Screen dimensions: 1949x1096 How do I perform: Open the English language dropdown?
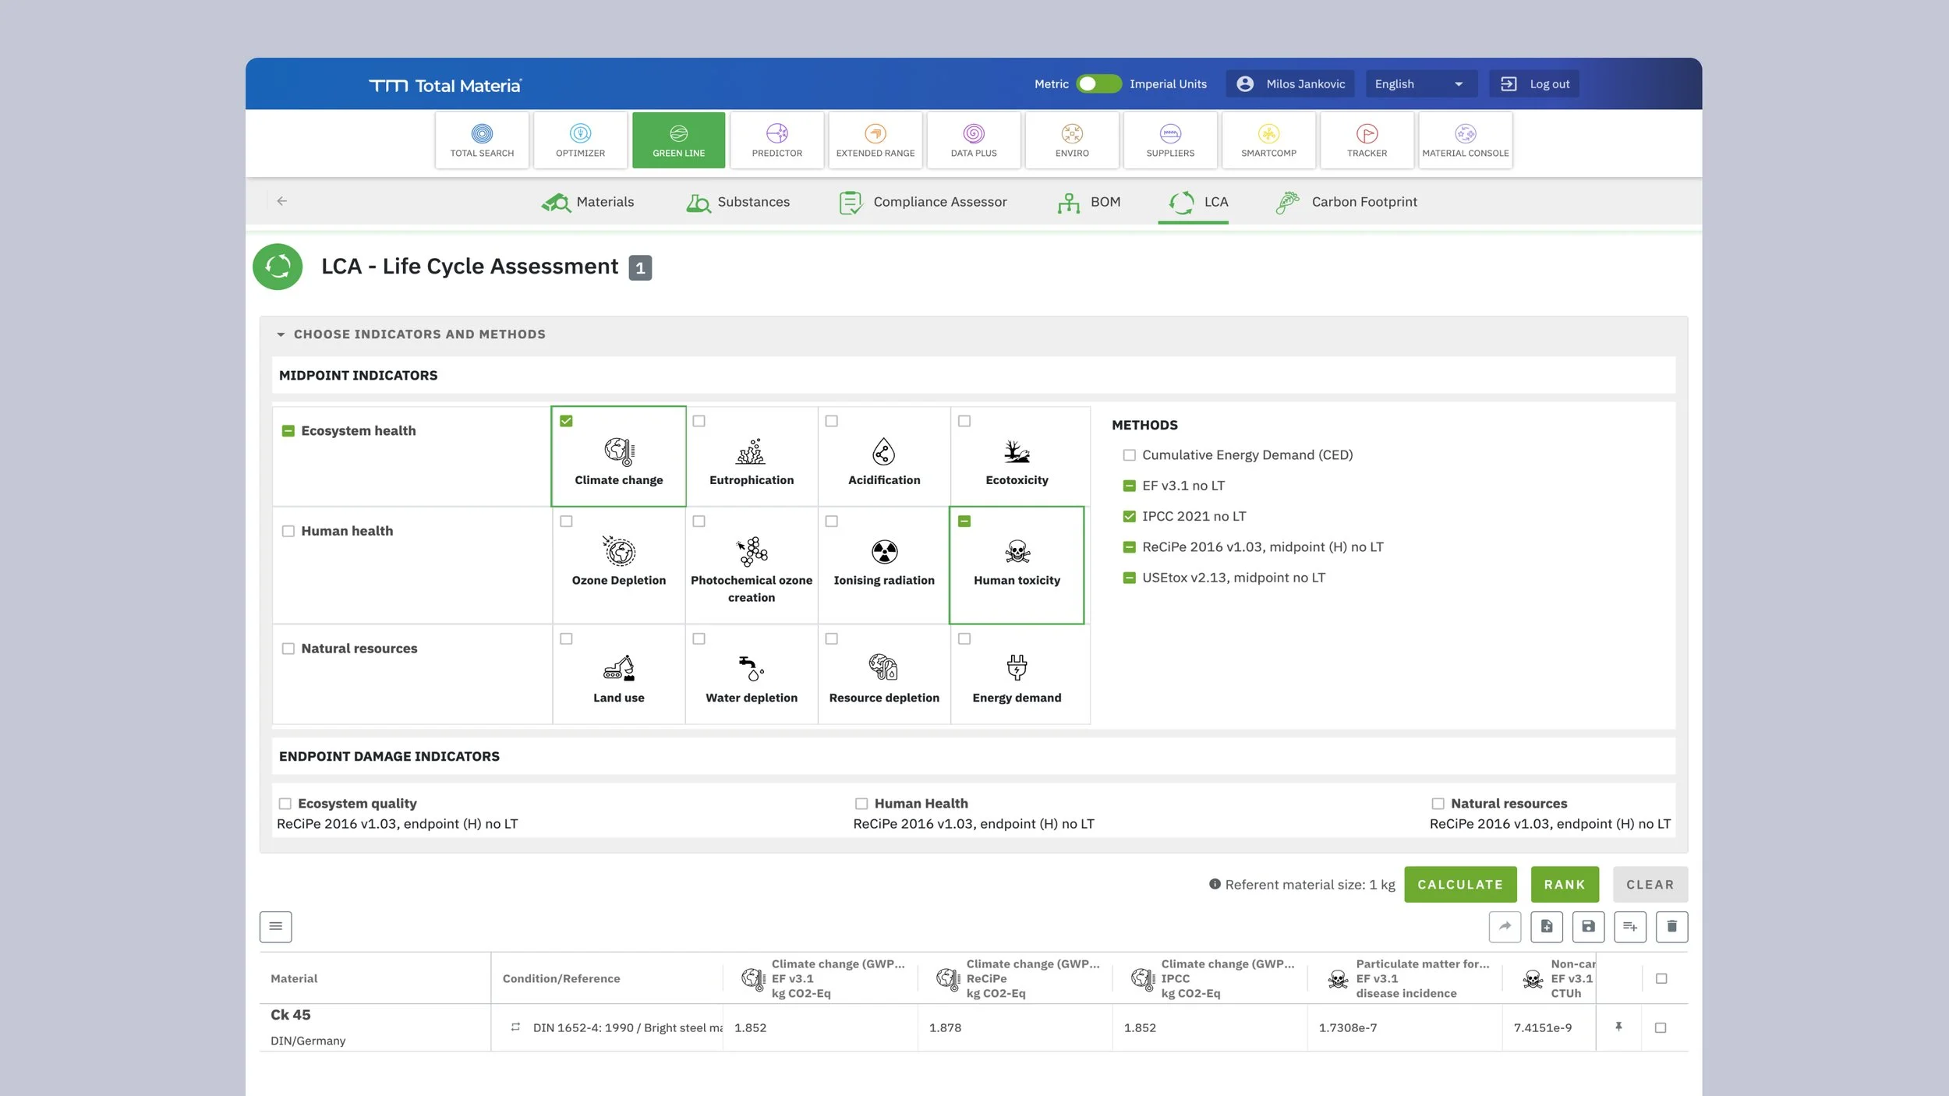point(1420,84)
